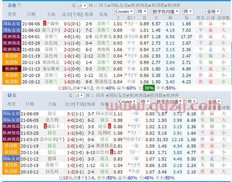The image size is (232, 182).
Task: Open 捷克 team heading link
Action: [x=12, y=95]
